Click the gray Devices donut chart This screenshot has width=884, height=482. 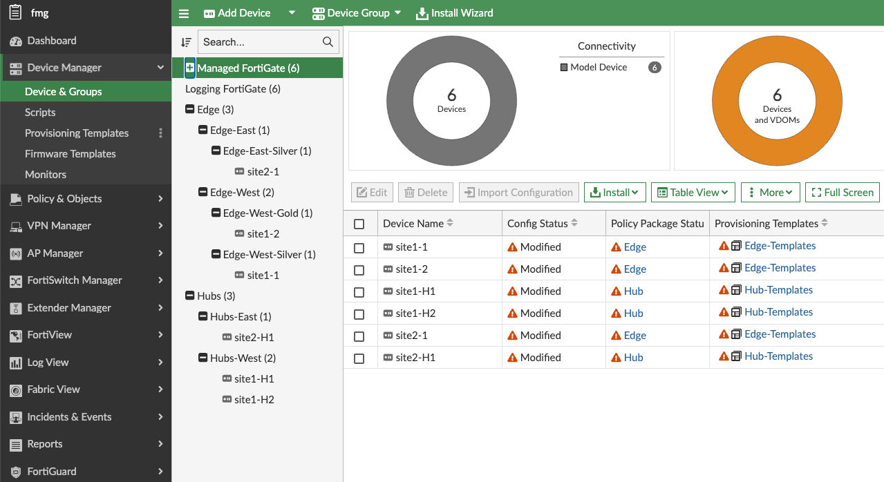click(x=451, y=100)
